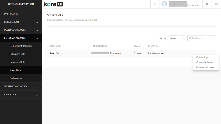Select Manage bot tasks menu entry
Screen dimensions: 221x124
(205, 67)
